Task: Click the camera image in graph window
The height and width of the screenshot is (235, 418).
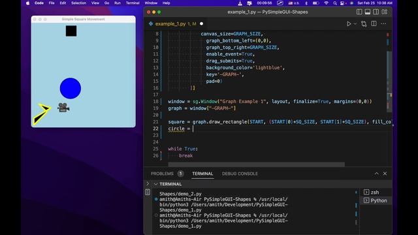Action: 63,107
